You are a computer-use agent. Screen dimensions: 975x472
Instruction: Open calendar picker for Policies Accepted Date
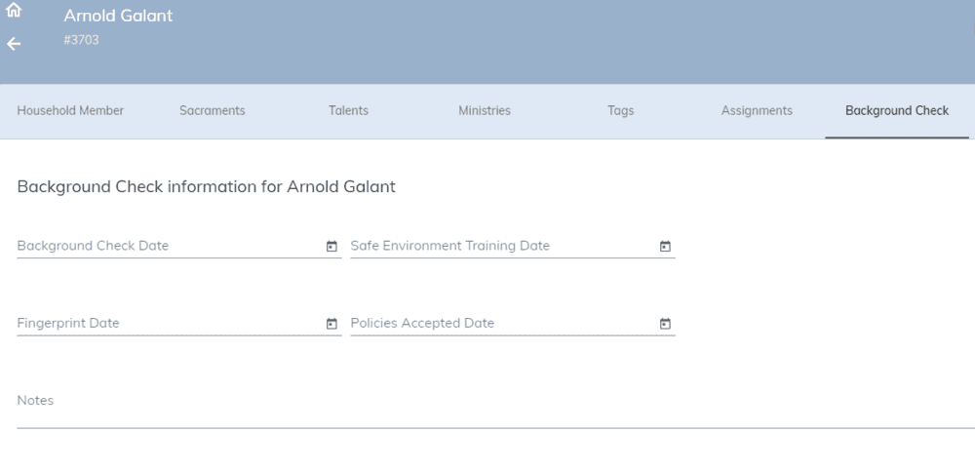pos(665,324)
